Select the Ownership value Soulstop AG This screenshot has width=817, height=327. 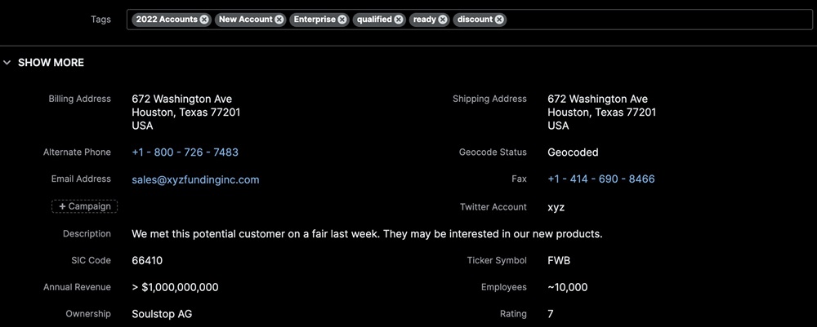pos(162,314)
